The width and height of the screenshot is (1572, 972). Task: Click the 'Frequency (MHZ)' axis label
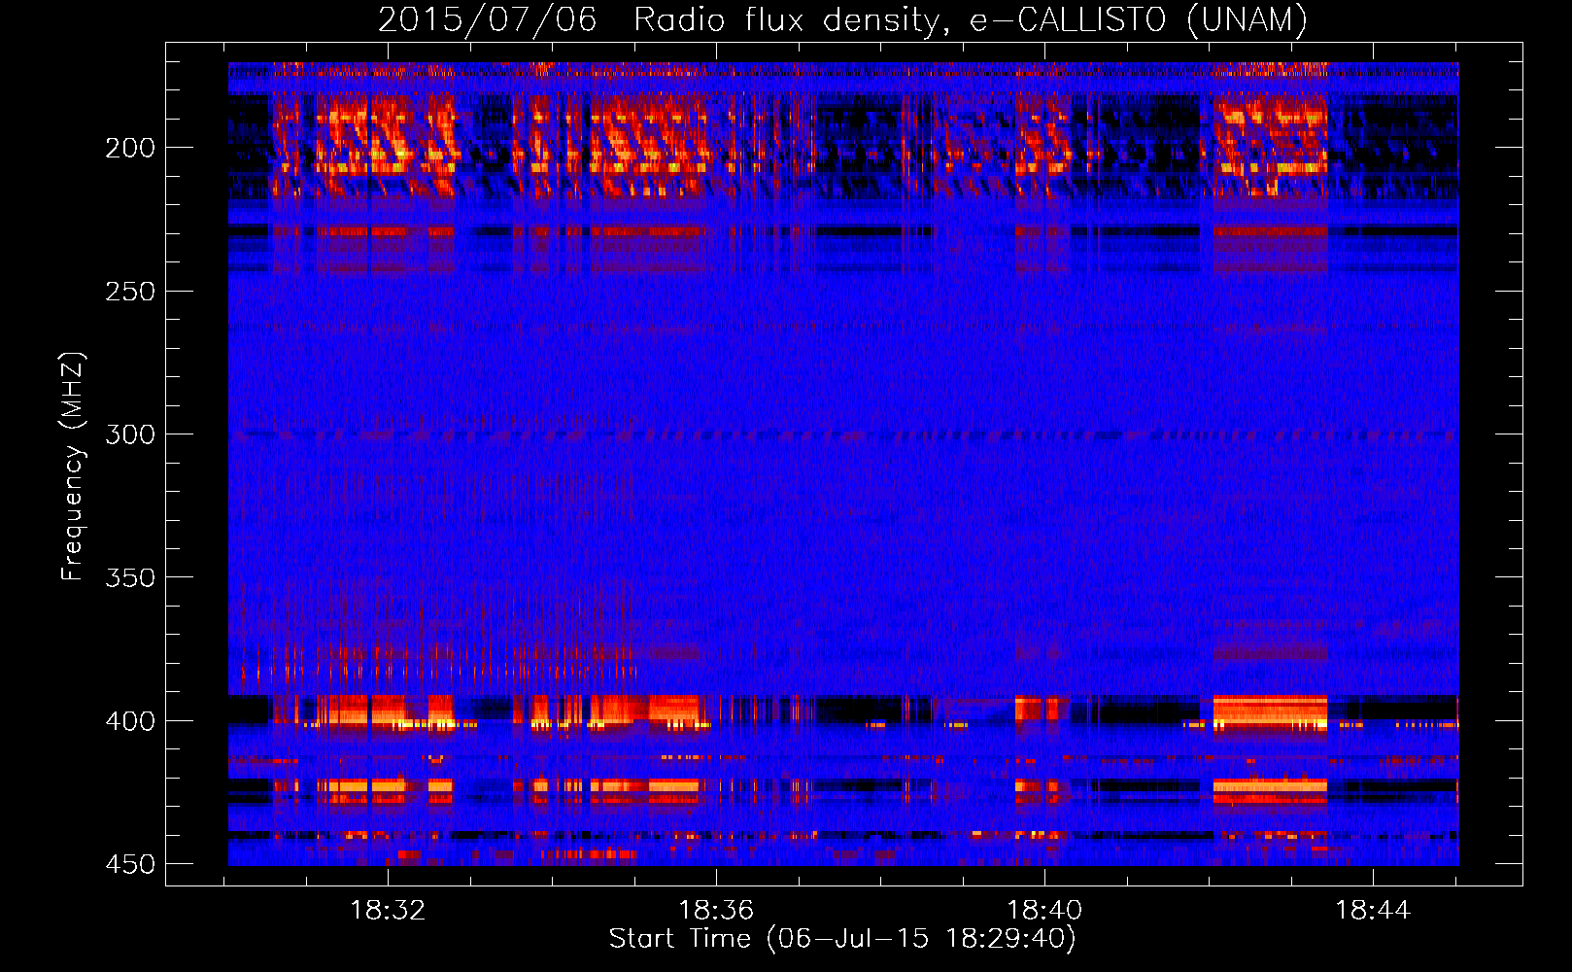coord(73,466)
